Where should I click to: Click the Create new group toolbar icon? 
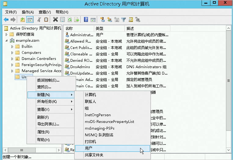coord(110,19)
